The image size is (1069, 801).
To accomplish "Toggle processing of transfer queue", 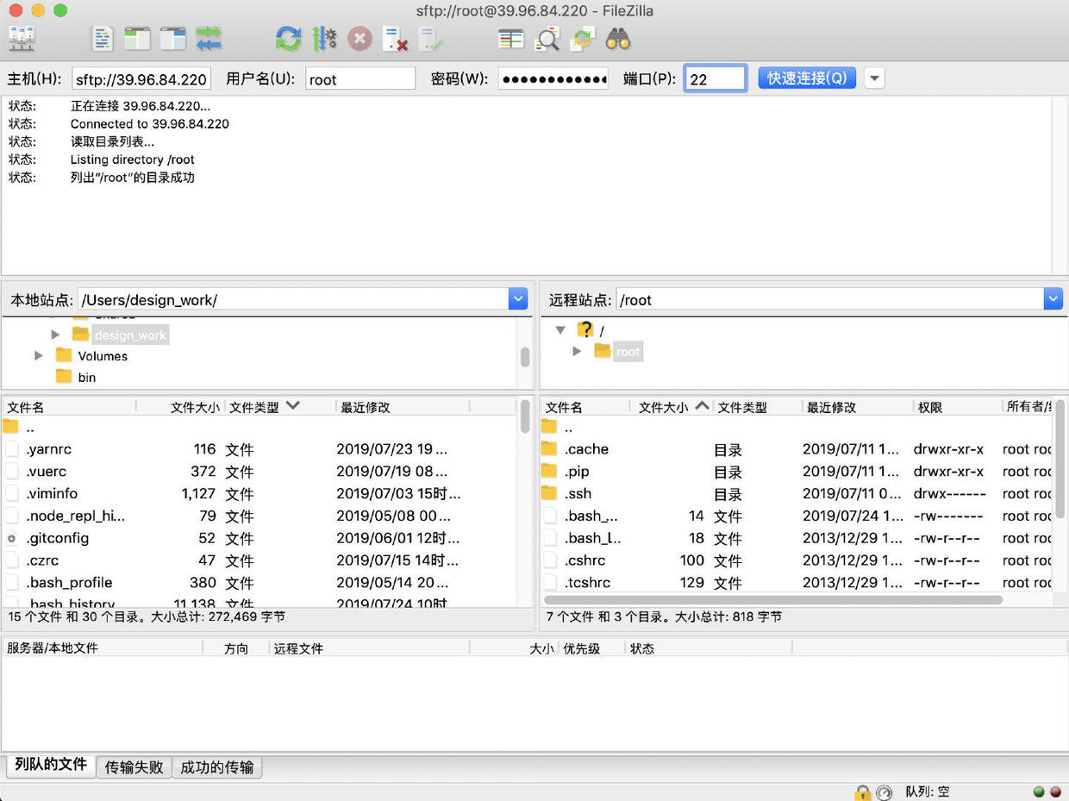I will [325, 38].
